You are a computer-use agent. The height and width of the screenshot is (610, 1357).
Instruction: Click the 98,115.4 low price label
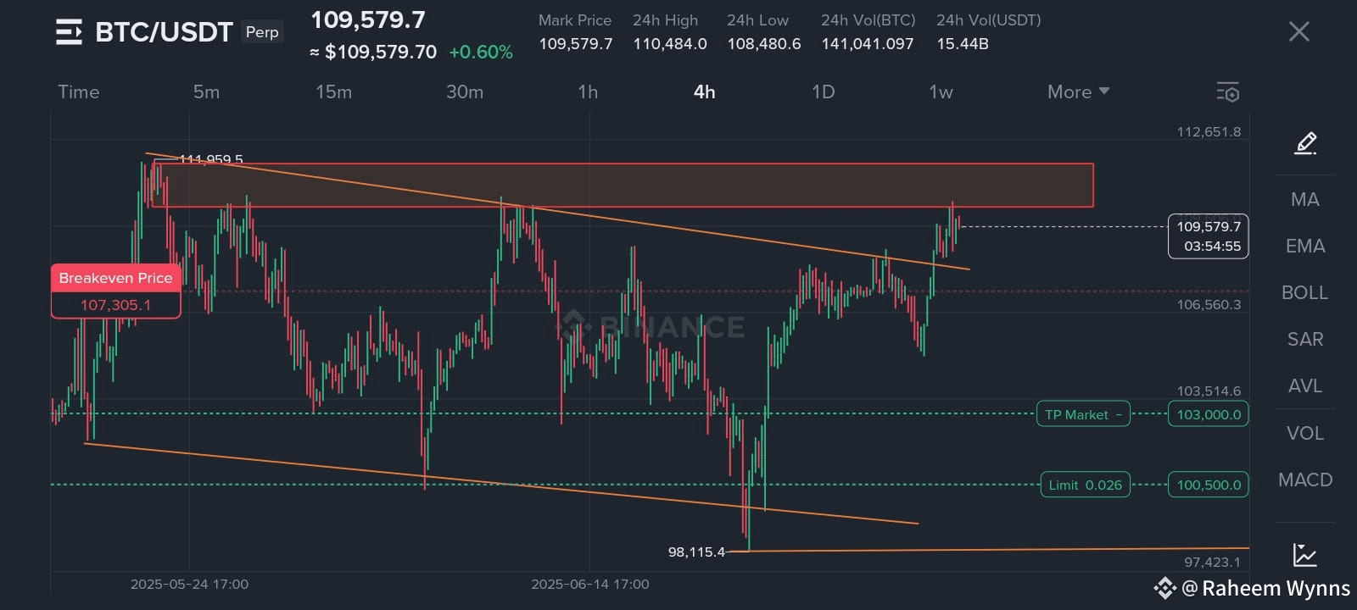(x=696, y=552)
